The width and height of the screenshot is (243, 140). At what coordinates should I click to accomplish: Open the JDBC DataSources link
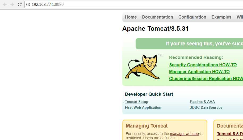pyautogui.click(x=206, y=107)
